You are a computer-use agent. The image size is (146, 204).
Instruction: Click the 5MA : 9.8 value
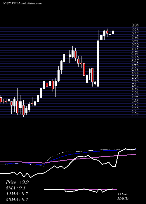click(16, 188)
